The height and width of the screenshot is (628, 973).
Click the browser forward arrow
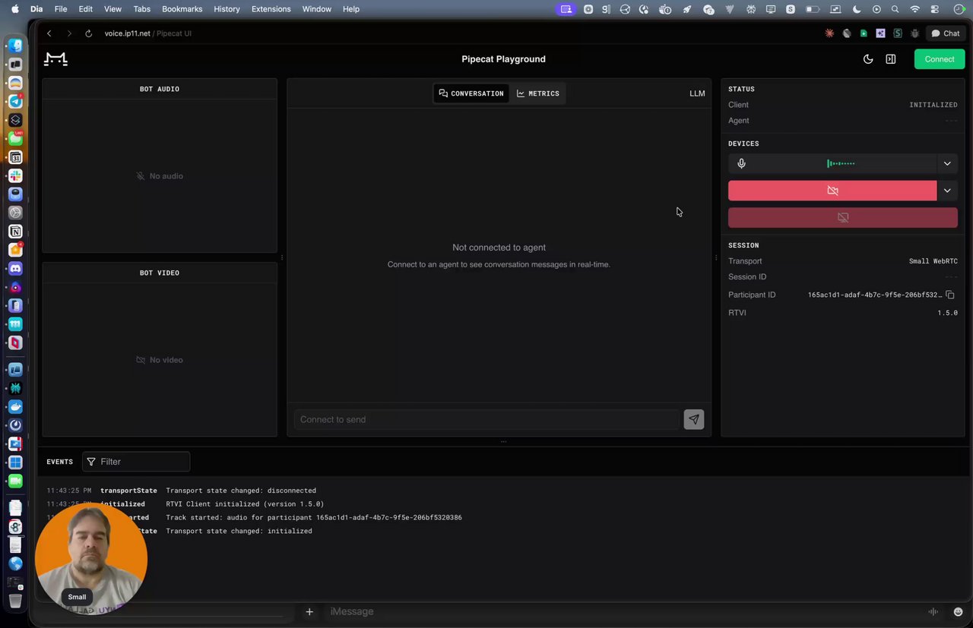pos(69,33)
